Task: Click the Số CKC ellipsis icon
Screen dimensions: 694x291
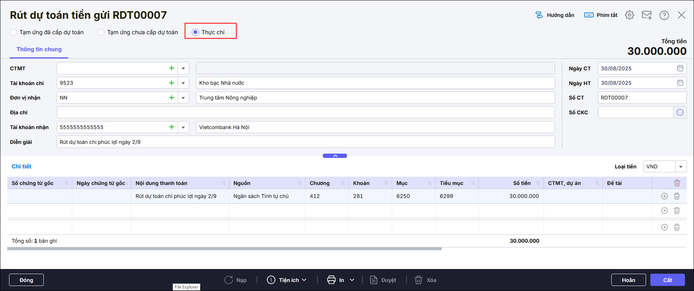Action: (680, 113)
